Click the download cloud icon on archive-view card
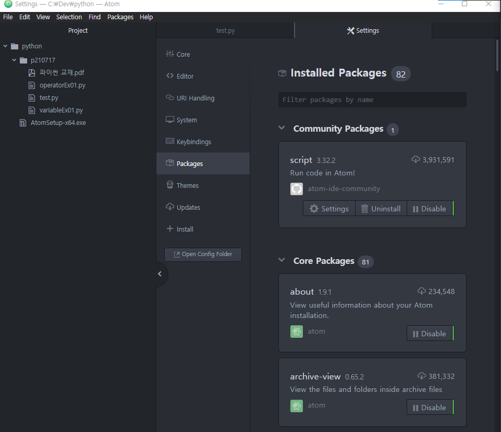This screenshot has height=432, width=501. (422, 376)
